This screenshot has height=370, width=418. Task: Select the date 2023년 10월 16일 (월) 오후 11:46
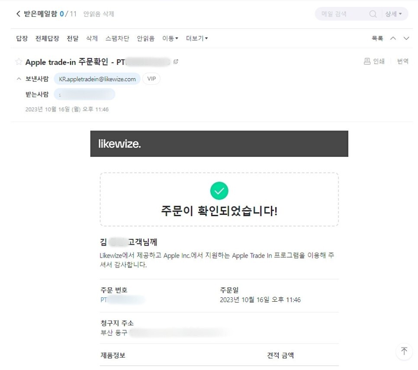click(x=67, y=109)
